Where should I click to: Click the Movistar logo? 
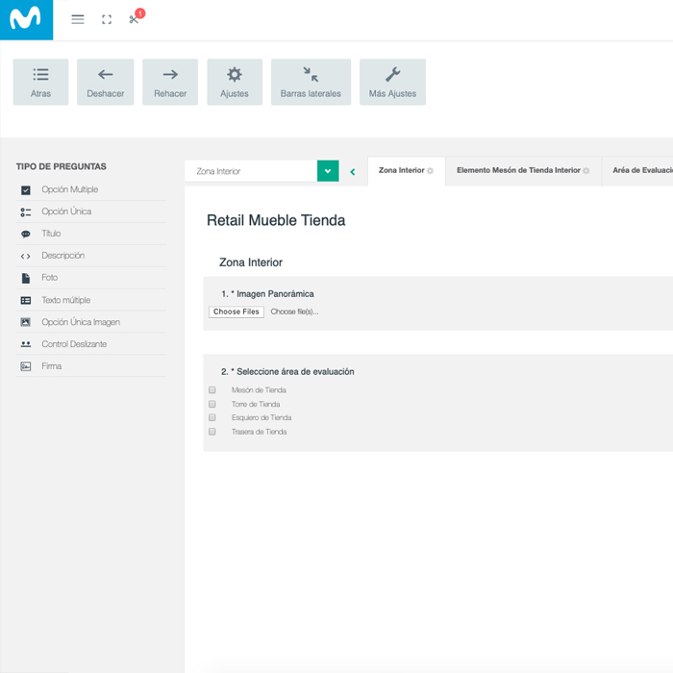click(x=26, y=20)
